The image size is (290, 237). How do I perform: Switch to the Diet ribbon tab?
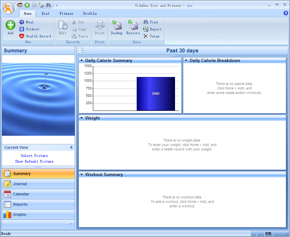pos(45,13)
